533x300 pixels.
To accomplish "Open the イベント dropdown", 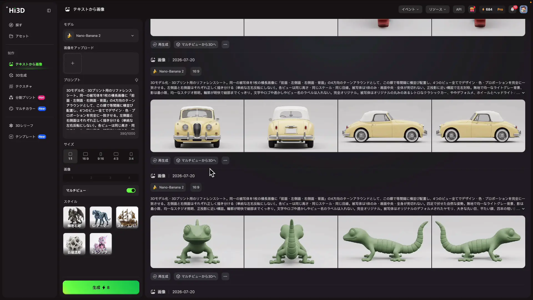I will pos(410,9).
